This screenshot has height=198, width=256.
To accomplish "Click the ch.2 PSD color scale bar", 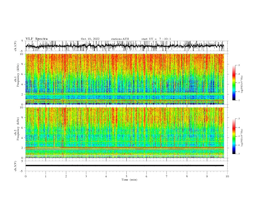I will (234, 136).
